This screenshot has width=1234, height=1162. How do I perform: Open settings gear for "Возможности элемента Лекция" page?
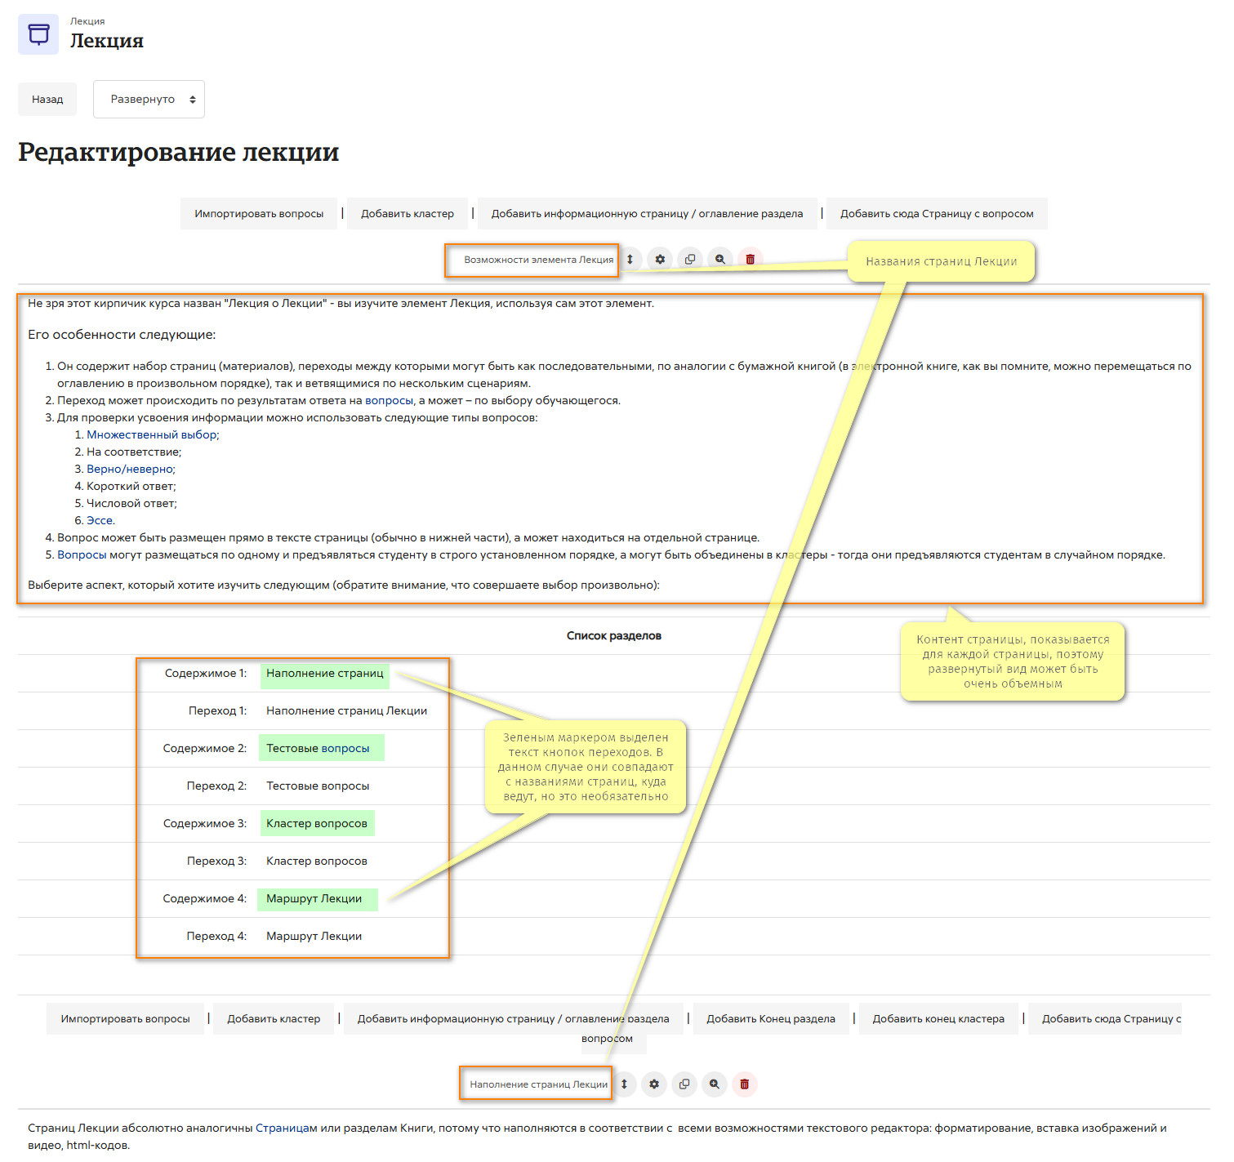click(x=660, y=260)
